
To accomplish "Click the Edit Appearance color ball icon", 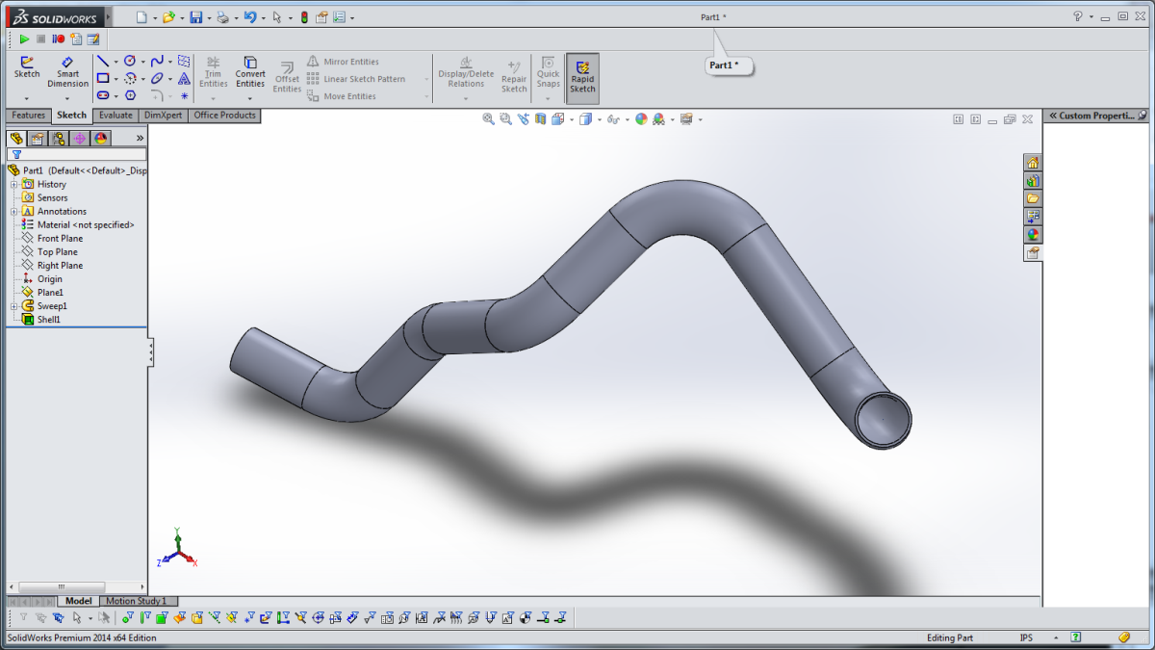I will coord(641,119).
